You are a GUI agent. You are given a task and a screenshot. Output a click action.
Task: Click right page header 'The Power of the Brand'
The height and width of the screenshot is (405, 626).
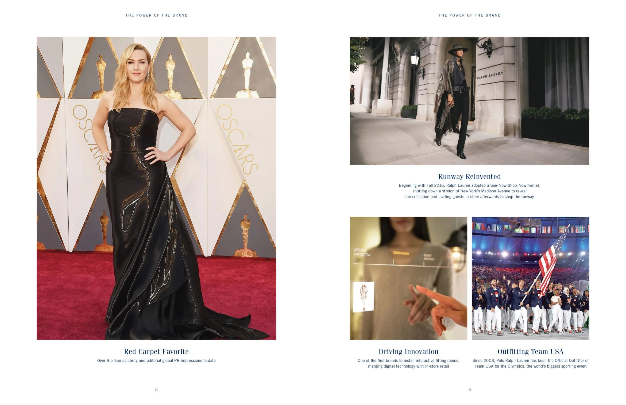click(x=469, y=15)
